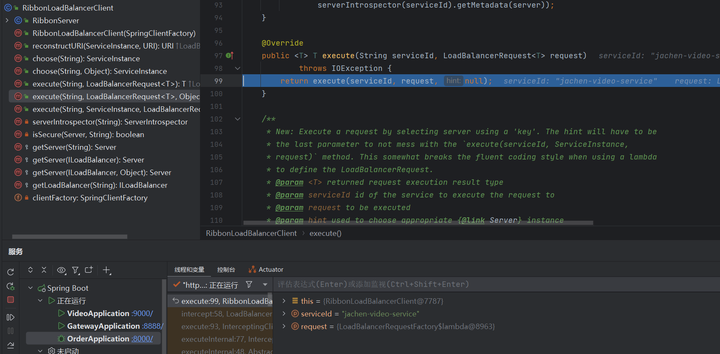This screenshot has width=720, height=354.
Task: Click Collapse All in Services tree toolbar
Action: [44, 270]
